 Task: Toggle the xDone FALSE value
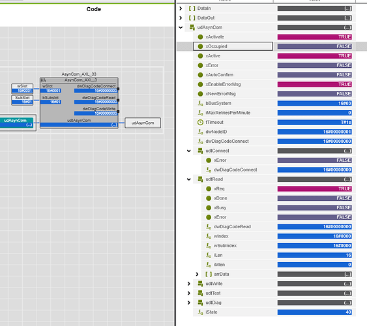[x=315, y=198]
